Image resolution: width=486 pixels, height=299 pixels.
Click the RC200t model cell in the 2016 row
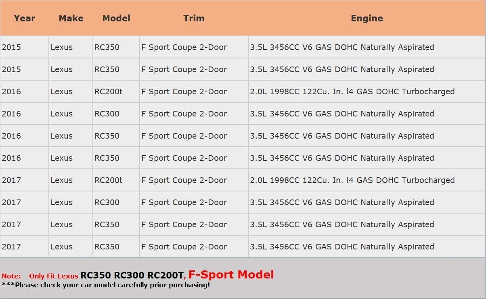(108, 91)
